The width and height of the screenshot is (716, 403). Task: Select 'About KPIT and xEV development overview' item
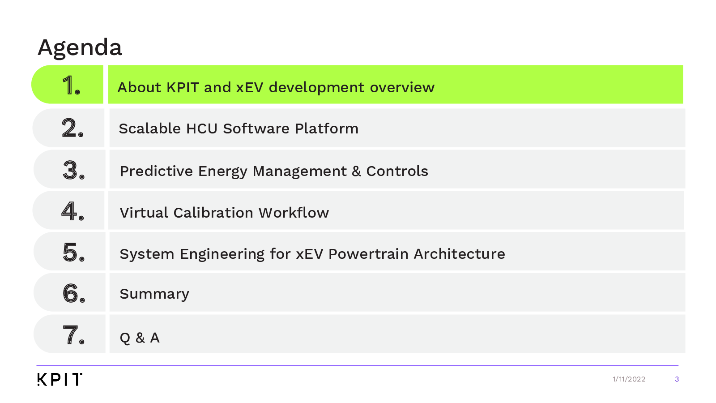coord(276,87)
